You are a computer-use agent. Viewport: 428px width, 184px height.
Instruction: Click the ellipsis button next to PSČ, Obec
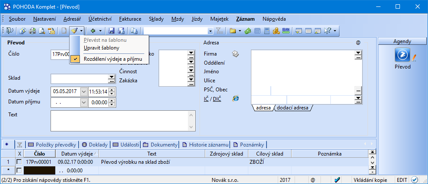(x=358, y=90)
